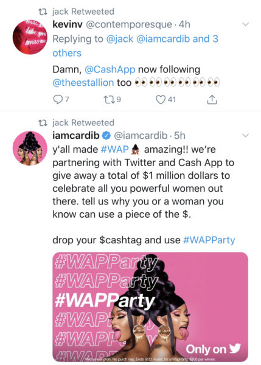Share kevinv's tweet via upload icon

(212, 99)
